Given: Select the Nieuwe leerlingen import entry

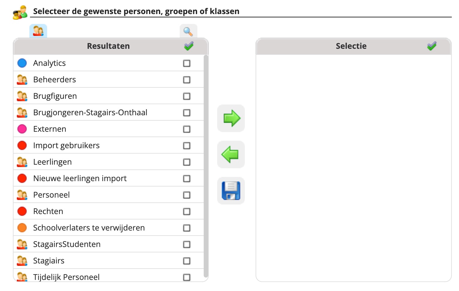Looking at the screenshot, I should click(x=80, y=178).
